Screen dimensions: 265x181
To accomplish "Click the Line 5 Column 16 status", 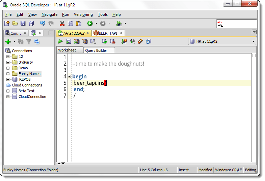I will point(154,170).
